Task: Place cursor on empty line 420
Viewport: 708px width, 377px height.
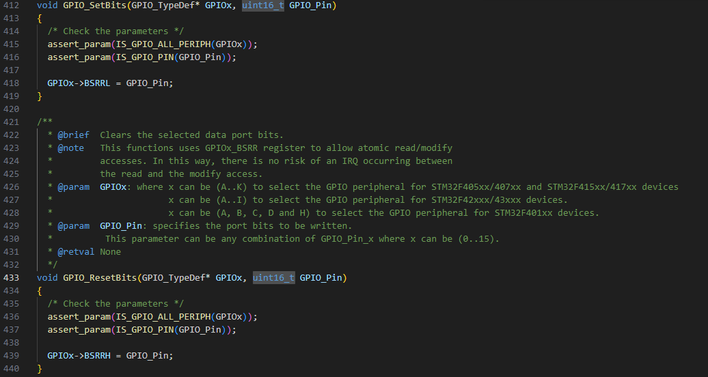Action: point(180,109)
